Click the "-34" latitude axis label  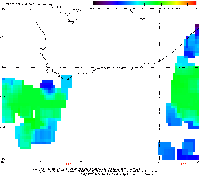click(2, 67)
